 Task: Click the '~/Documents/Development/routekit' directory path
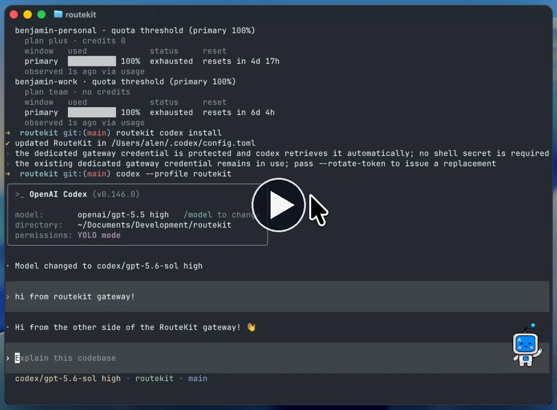[x=155, y=225]
